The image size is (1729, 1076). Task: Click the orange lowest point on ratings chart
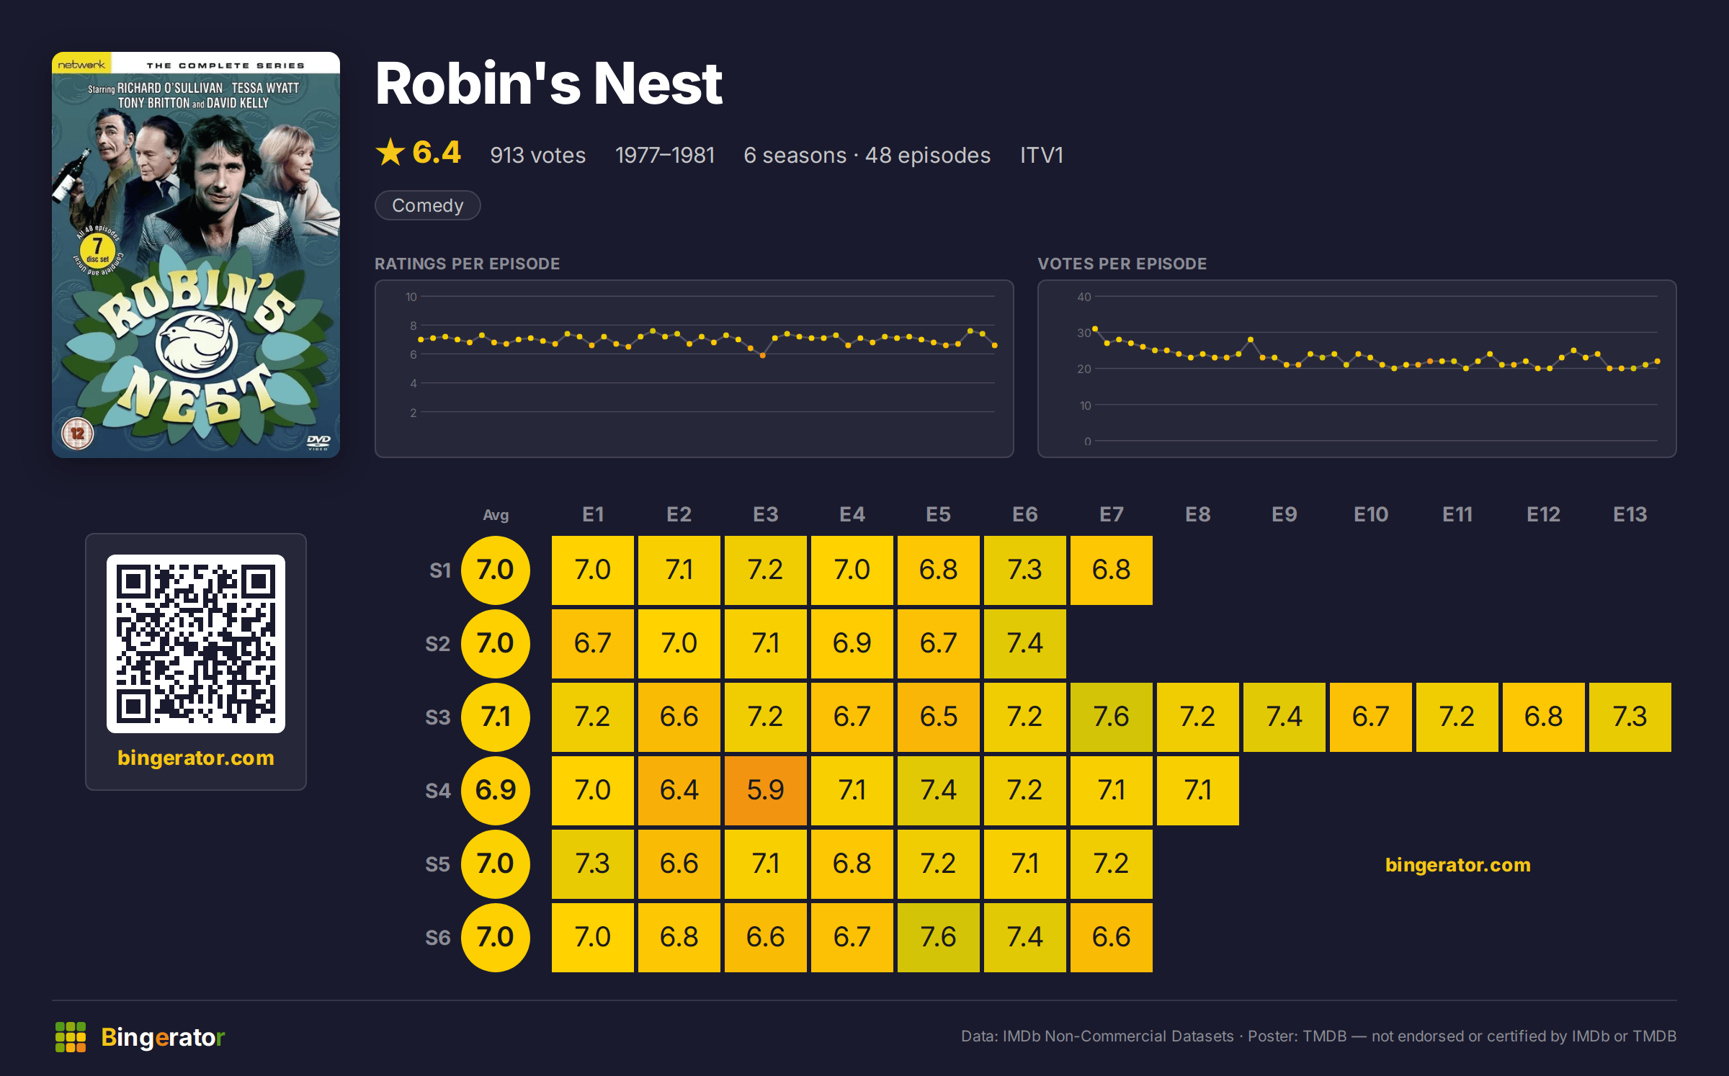point(763,356)
